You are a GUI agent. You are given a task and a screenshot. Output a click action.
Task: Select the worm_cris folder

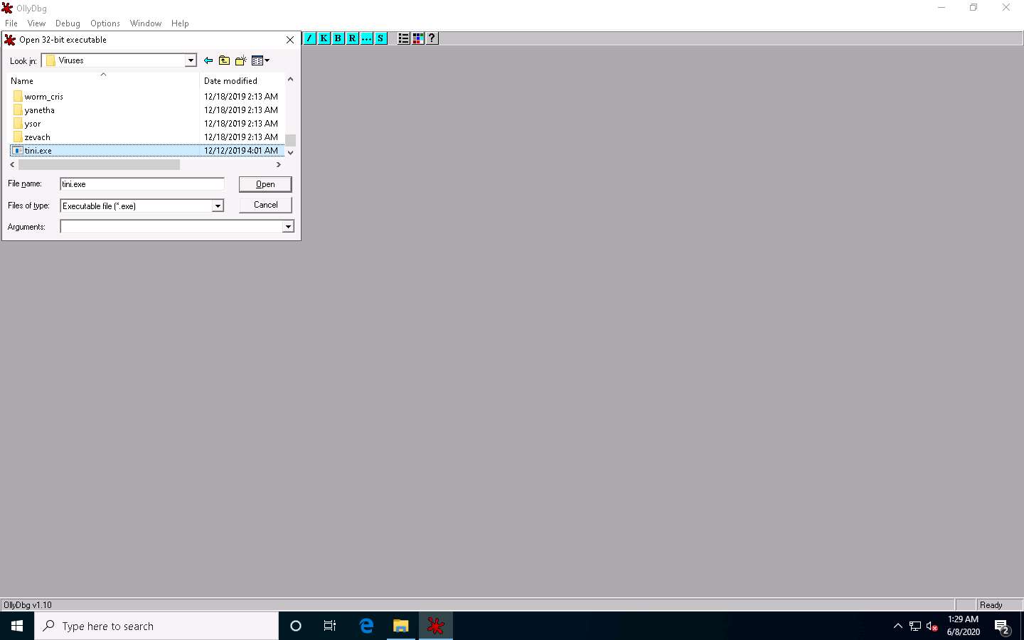coord(43,97)
